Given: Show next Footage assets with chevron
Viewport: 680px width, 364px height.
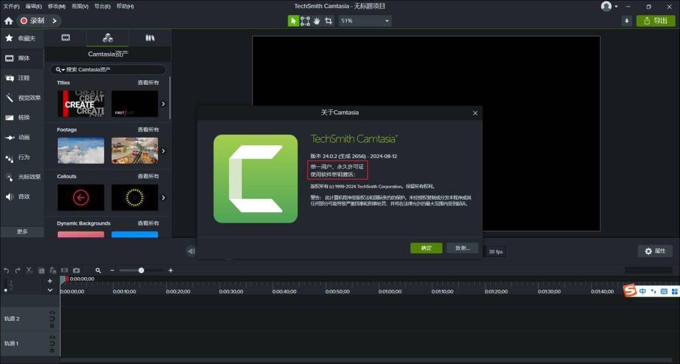Looking at the screenshot, I should [x=163, y=151].
